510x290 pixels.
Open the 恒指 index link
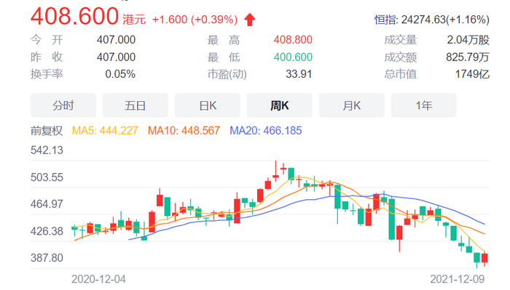385,20
